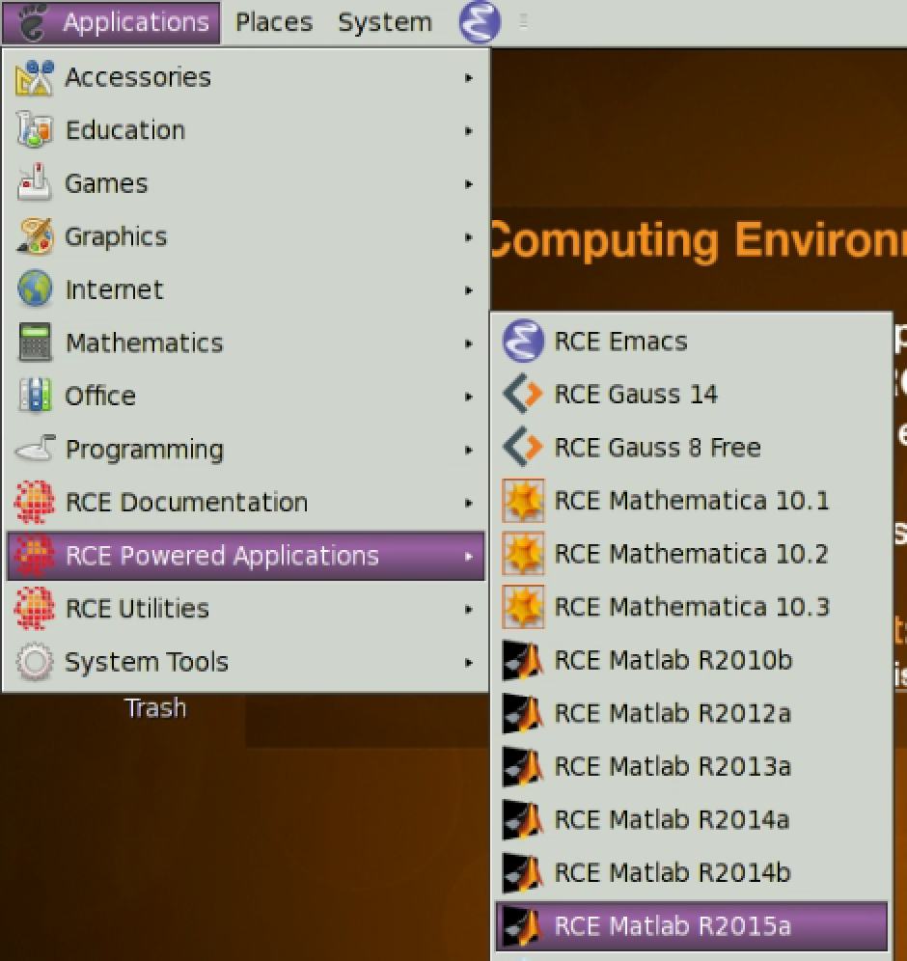Choose RCE Gauss 8 Free

(x=691, y=447)
